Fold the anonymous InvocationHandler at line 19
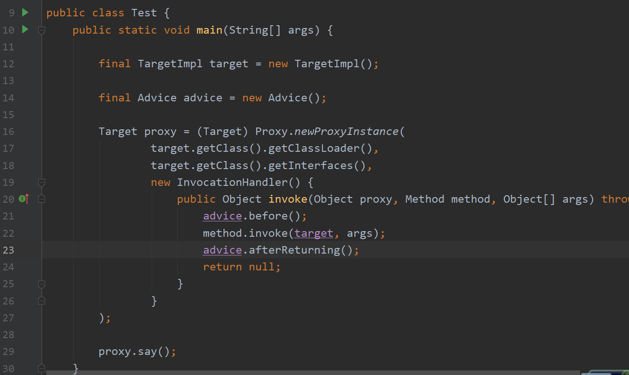 (42, 182)
